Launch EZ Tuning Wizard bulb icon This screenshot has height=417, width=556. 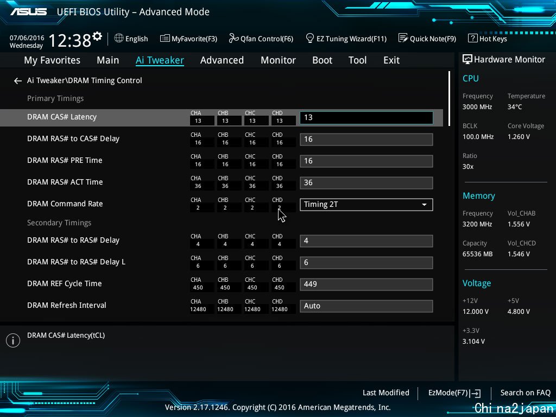coord(309,39)
